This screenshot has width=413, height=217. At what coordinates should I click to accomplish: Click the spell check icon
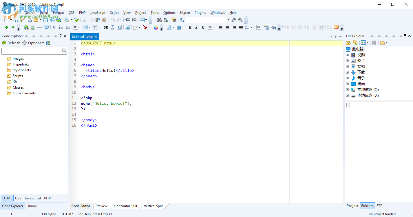[x=76, y=20]
